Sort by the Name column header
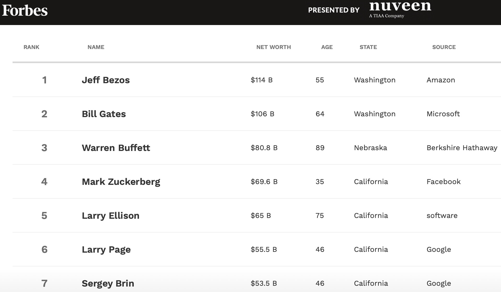This screenshot has width=501, height=292. pyautogui.click(x=96, y=47)
